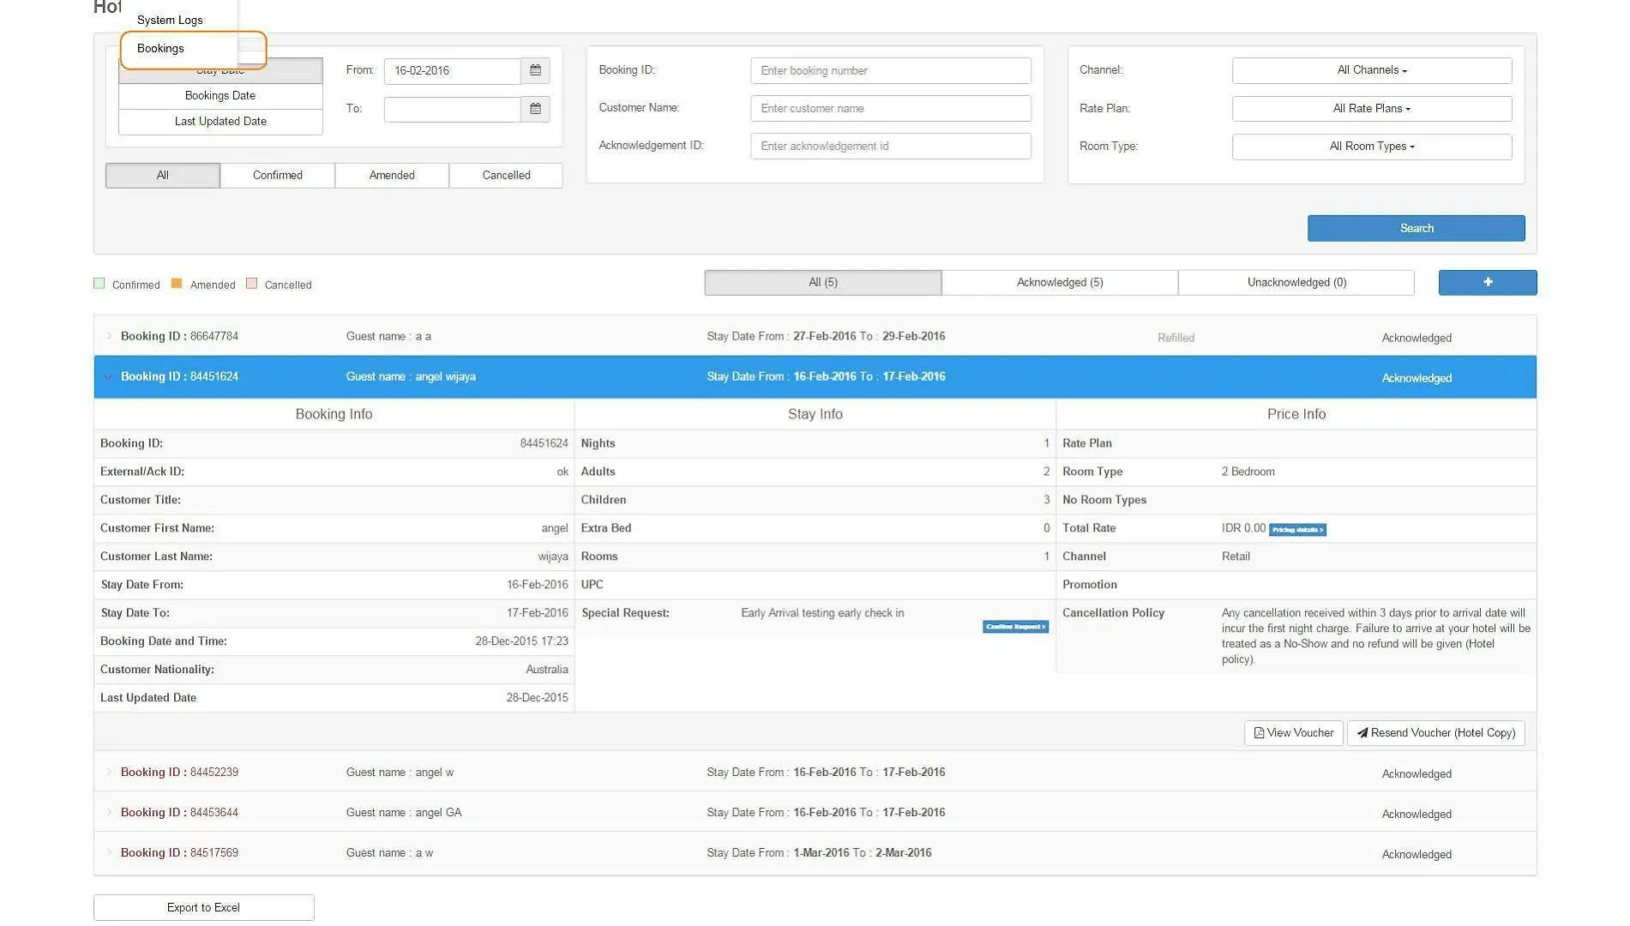The height and width of the screenshot is (926, 1630).
Task: Click the 2 Bedroom room type value
Action: (x=1248, y=472)
